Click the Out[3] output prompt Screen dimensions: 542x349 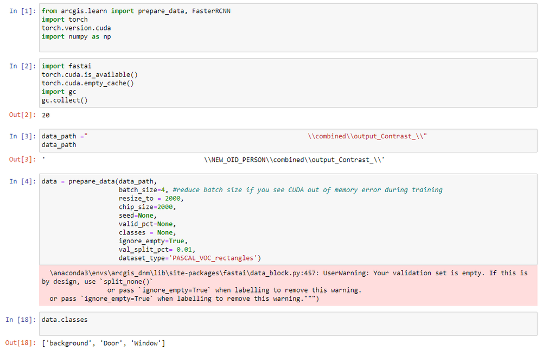pyautogui.click(x=21, y=160)
